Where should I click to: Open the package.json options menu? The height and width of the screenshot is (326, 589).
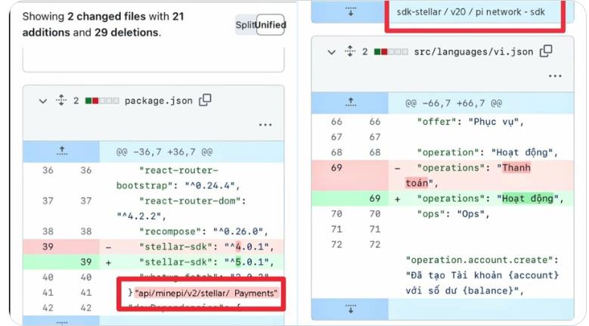click(x=265, y=125)
